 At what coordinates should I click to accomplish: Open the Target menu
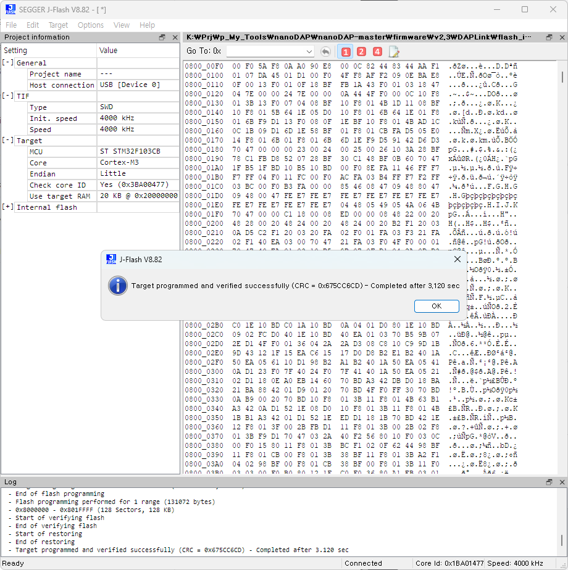tap(58, 25)
